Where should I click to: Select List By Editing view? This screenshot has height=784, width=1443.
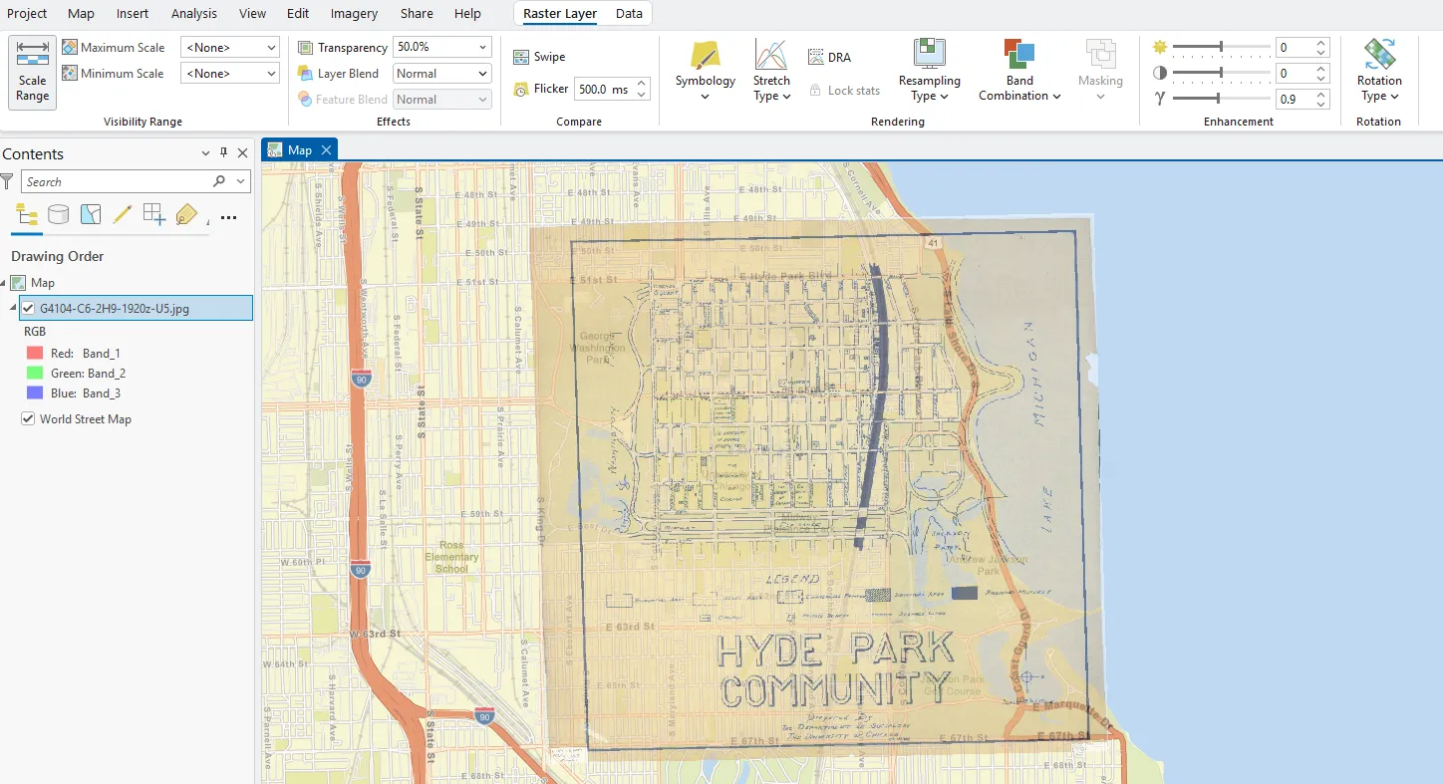(x=123, y=214)
